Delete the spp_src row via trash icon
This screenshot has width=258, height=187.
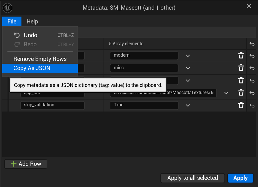[241, 93]
